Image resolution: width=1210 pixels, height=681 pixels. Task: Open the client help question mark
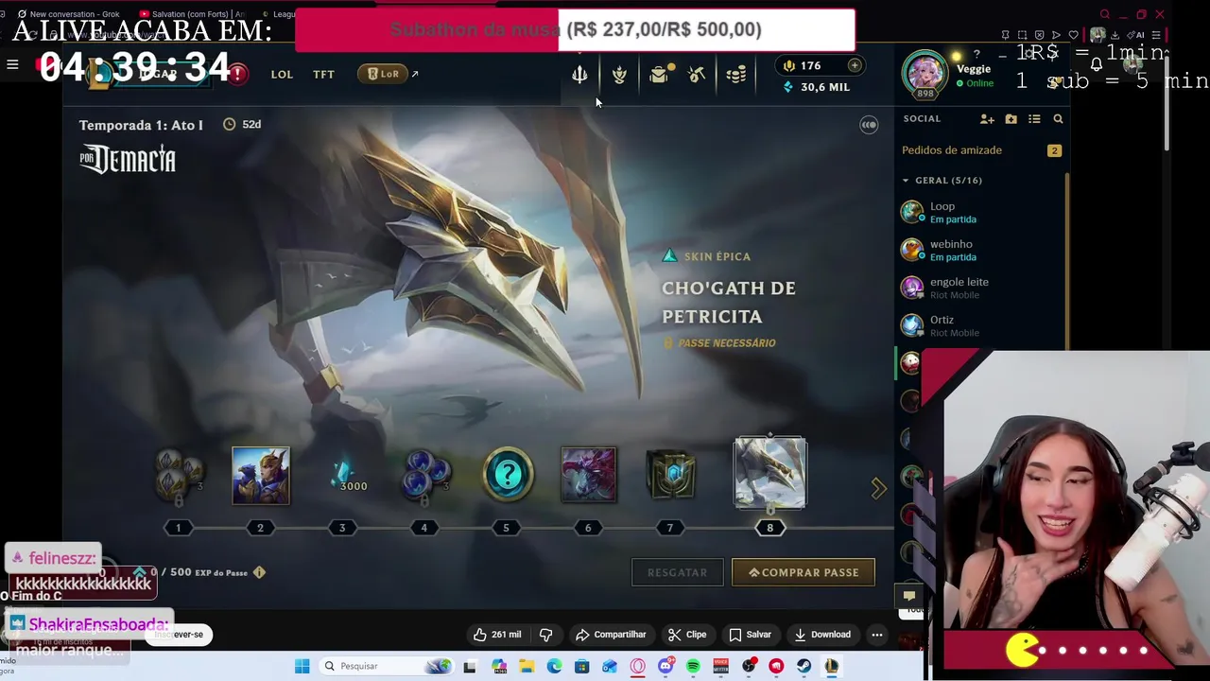pos(977,54)
